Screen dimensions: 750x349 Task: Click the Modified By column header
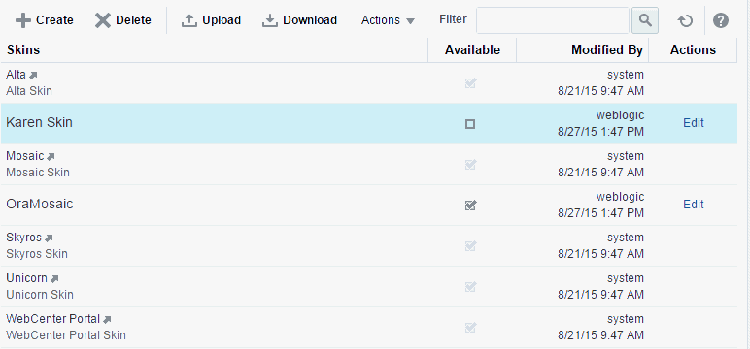point(583,50)
